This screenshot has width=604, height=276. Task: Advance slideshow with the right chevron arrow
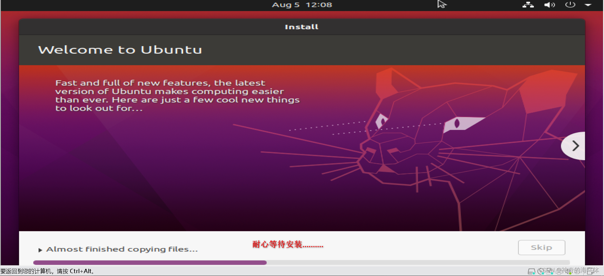point(575,146)
